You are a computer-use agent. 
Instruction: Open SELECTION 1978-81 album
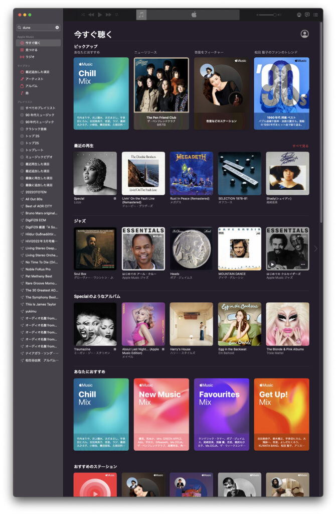coord(240,173)
